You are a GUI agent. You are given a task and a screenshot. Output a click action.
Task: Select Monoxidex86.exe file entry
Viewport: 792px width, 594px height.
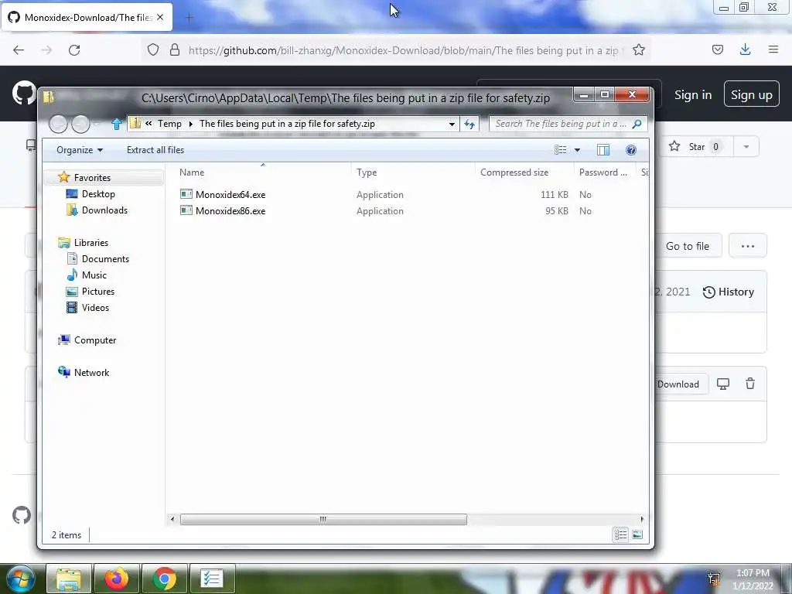point(223,210)
